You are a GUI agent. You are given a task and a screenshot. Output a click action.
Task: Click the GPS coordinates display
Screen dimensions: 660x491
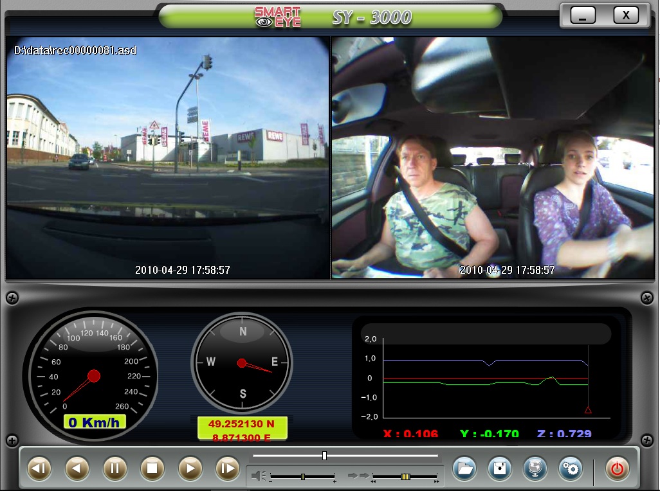pyautogui.click(x=242, y=429)
